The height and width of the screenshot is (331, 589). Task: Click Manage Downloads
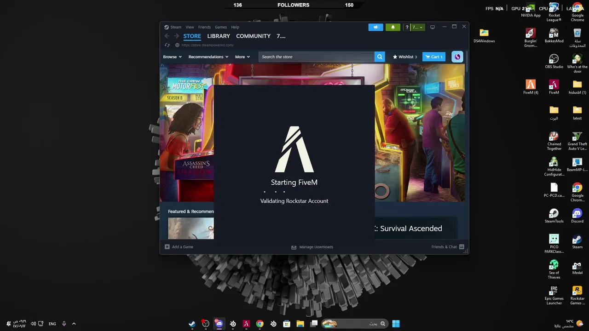coord(312,247)
